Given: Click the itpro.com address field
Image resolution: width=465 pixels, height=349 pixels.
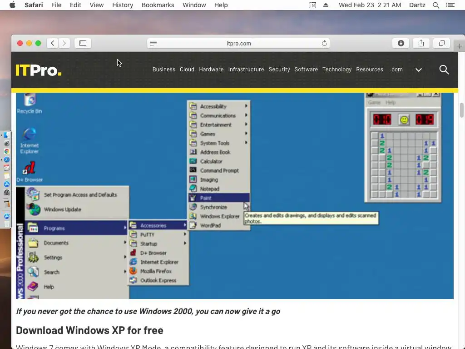Looking at the screenshot, I should 238,43.
